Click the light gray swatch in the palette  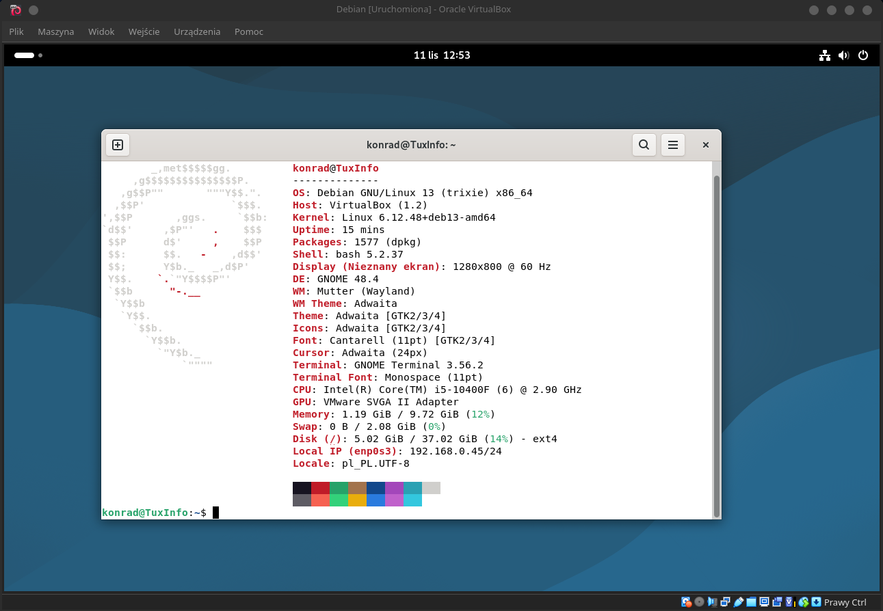click(x=431, y=488)
